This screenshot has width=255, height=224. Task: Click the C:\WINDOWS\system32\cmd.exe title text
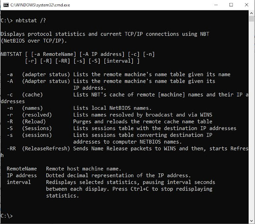click(40, 5)
